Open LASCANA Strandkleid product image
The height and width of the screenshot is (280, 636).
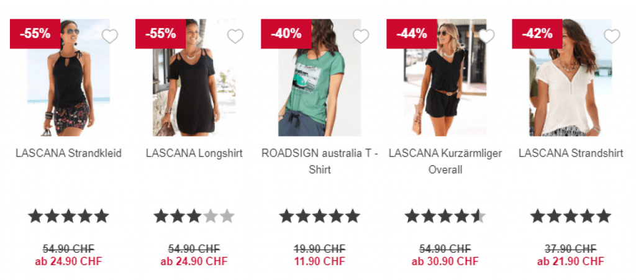point(68,78)
